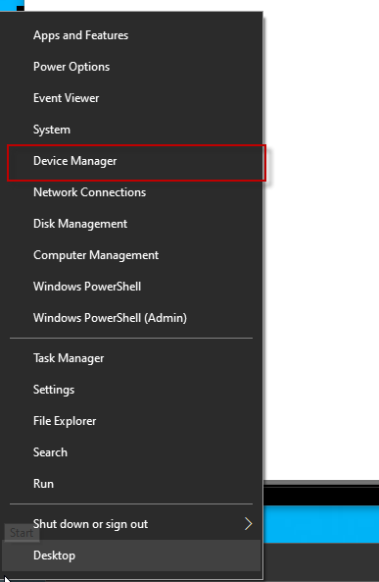Launch Event Viewer
379x582 pixels.
(x=131, y=98)
